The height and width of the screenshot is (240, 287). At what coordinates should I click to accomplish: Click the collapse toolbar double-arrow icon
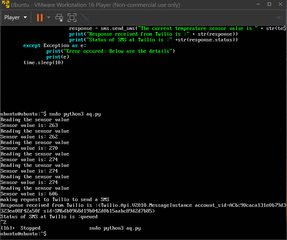pos(279,17)
